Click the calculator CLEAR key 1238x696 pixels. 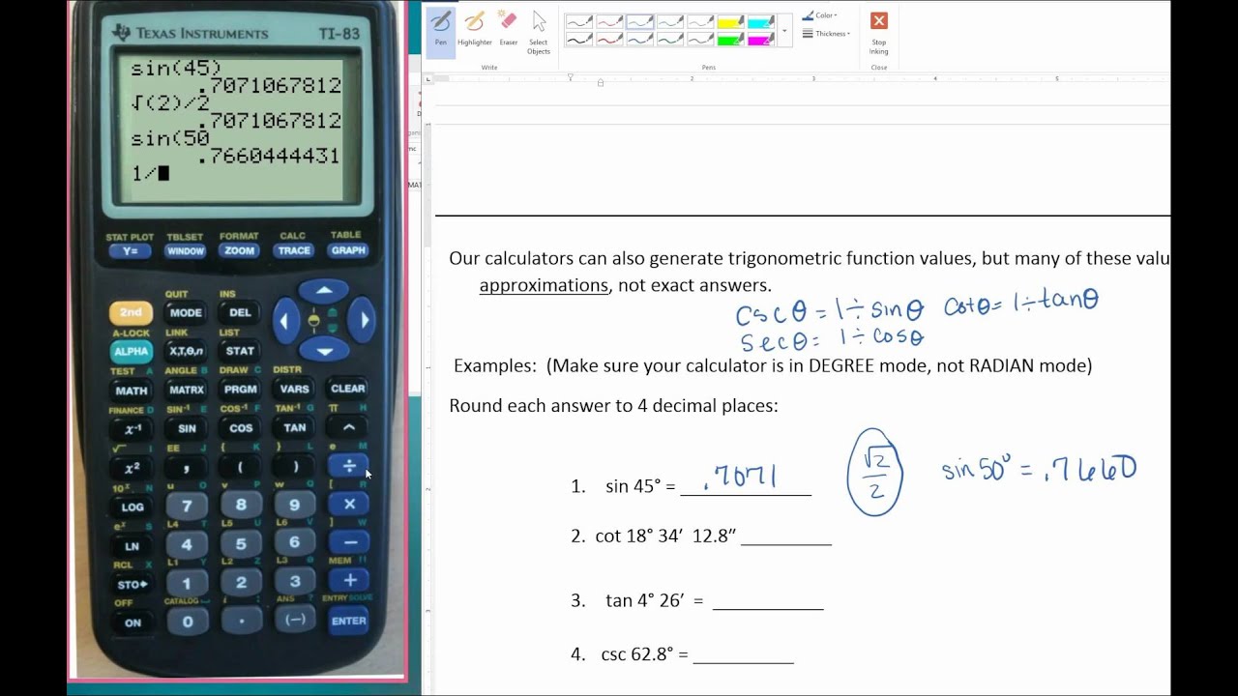pos(348,389)
